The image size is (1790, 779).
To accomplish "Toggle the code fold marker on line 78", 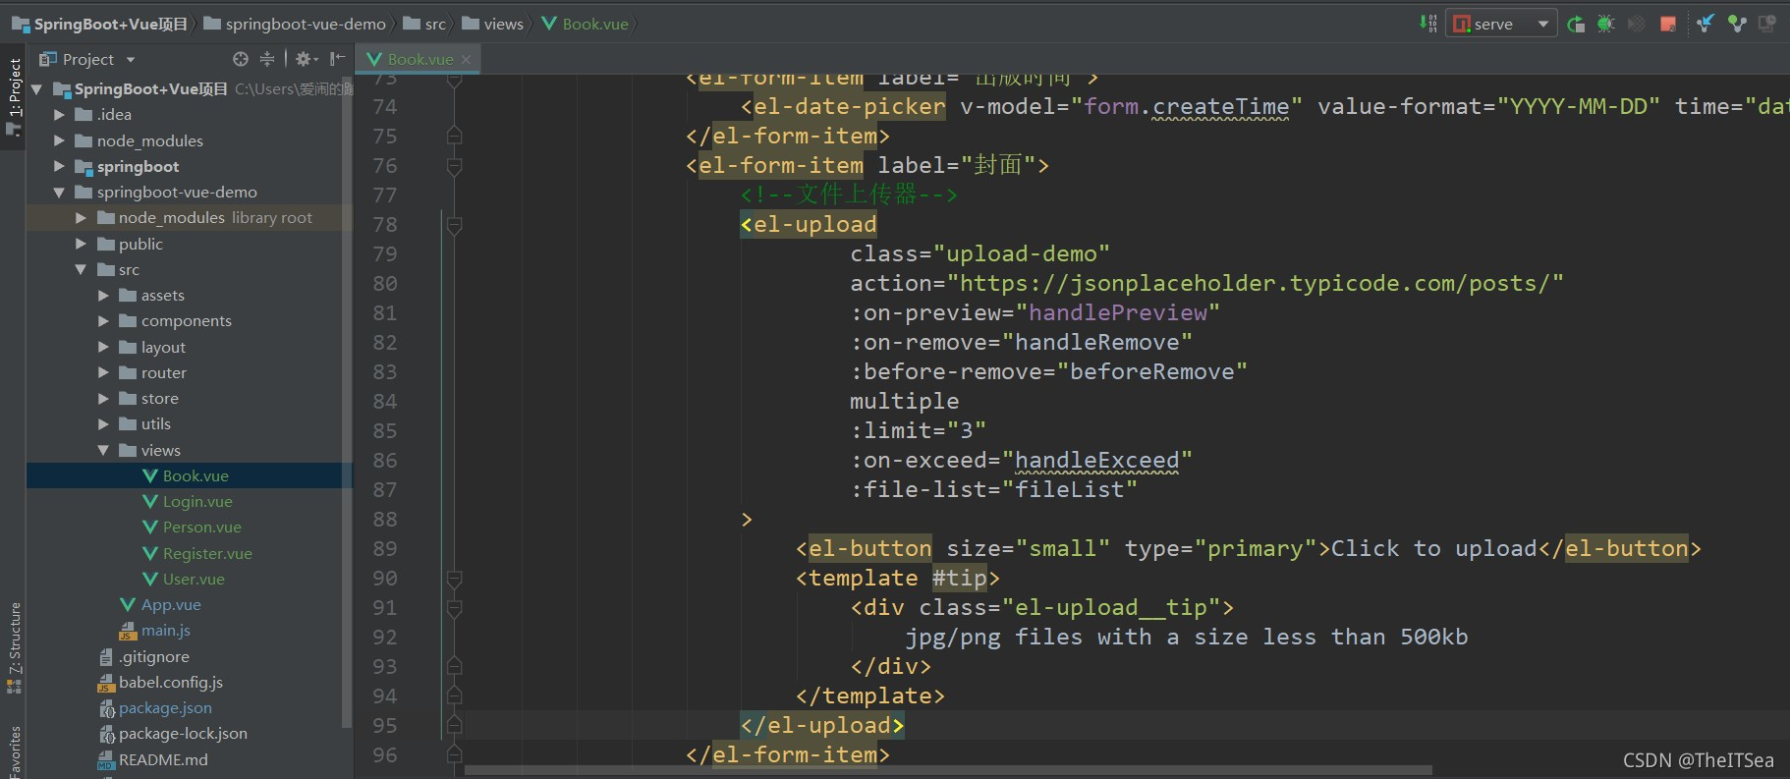I will coord(454,225).
